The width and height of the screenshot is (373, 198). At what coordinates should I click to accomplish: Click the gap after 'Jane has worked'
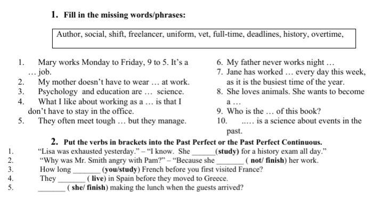pos(289,72)
